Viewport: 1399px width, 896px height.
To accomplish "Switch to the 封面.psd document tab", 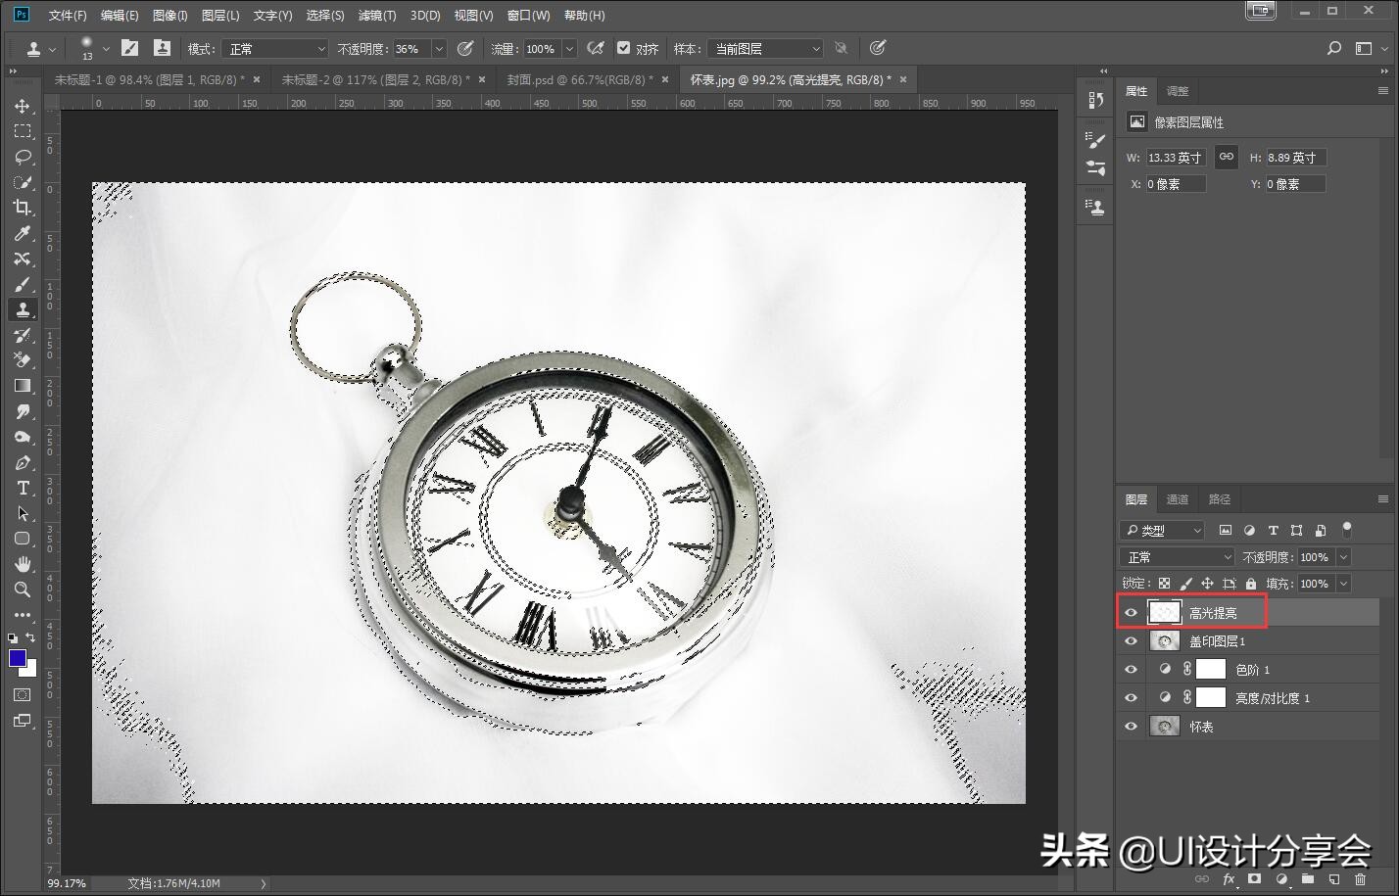I will click(x=580, y=79).
